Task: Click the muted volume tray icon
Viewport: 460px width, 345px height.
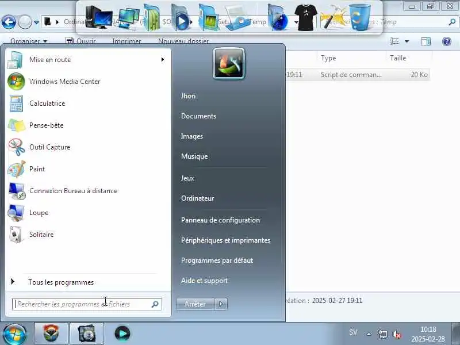Action: tap(397, 334)
